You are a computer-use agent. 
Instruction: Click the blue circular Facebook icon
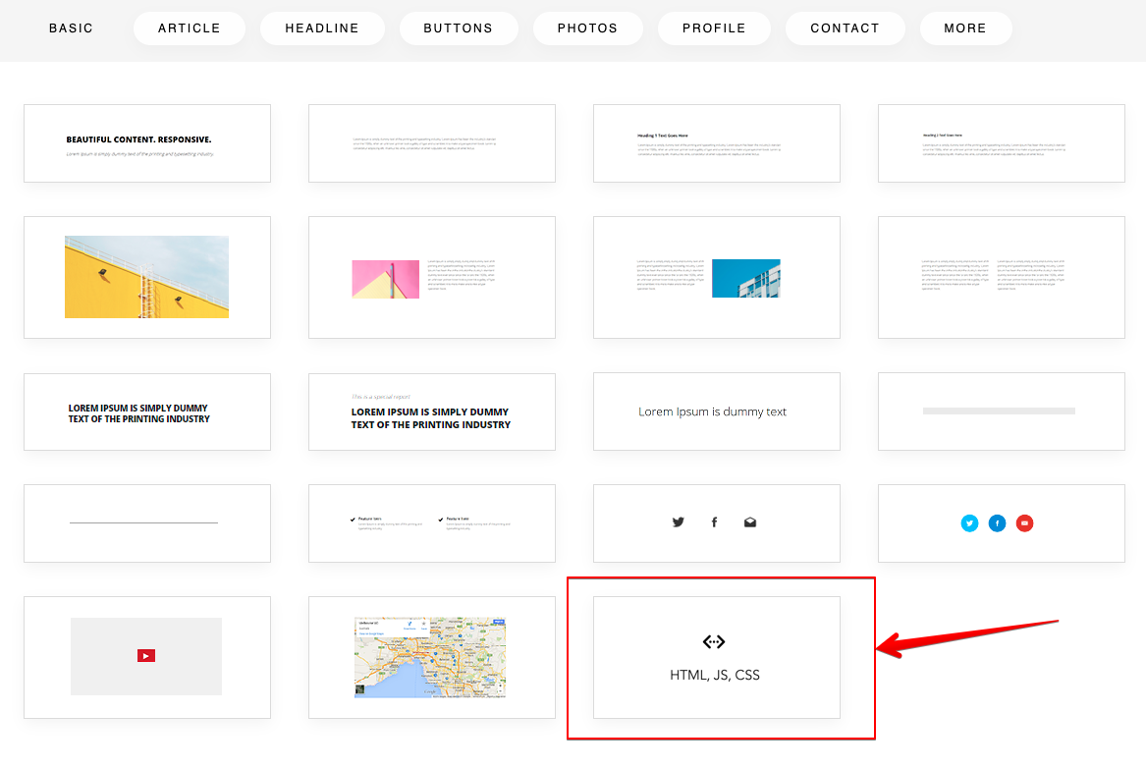(998, 523)
